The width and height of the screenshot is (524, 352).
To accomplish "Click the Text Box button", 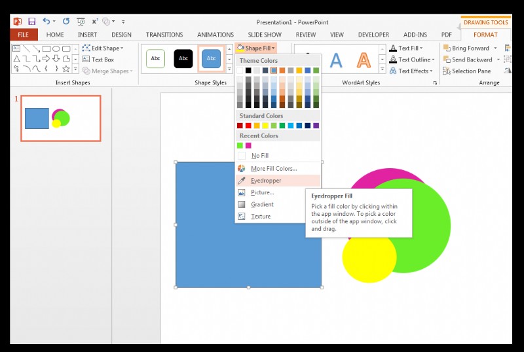I will (x=98, y=60).
